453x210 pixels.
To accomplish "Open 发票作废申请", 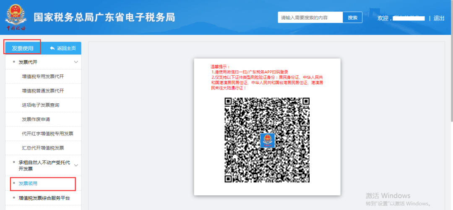I will click(x=36, y=119).
